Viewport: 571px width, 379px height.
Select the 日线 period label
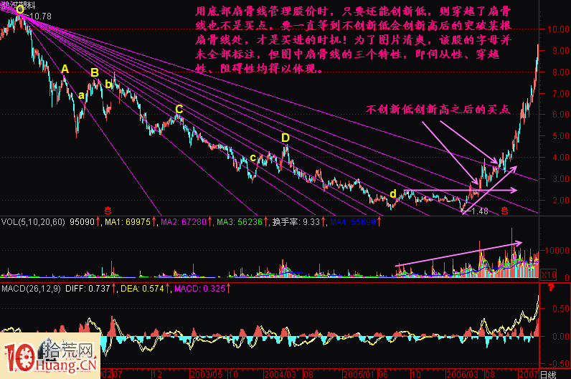tap(548, 374)
